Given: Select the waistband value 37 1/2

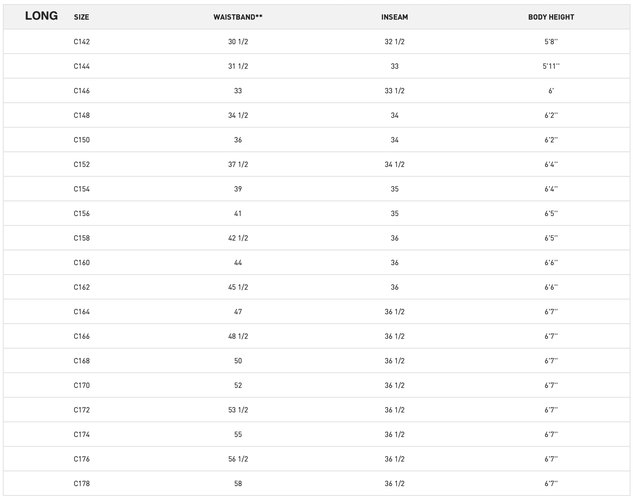Looking at the screenshot, I should (238, 164).
